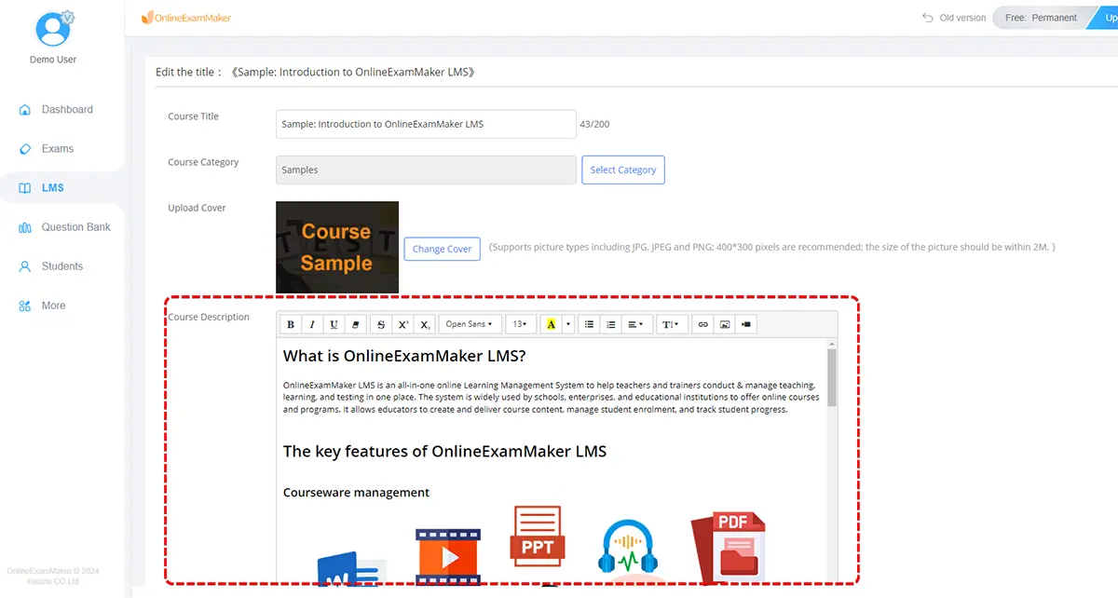1118x598 pixels.
Task: Click into the Course Title input field
Action: point(426,124)
